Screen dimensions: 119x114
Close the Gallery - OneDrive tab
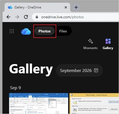click(66, 7)
